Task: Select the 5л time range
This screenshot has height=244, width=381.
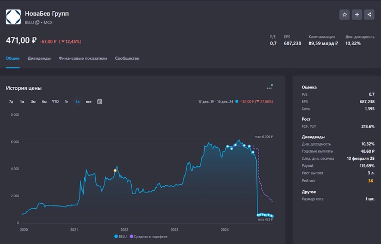Action: click(x=78, y=102)
